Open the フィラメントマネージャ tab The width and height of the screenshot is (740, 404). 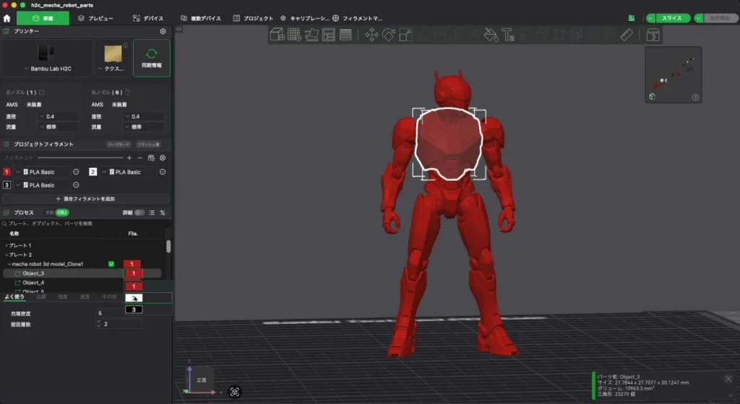358,18
